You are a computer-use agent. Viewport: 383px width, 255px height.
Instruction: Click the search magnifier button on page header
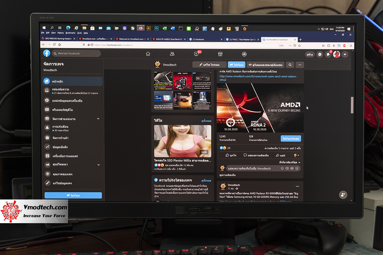pyautogui.click(x=290, y=65)
